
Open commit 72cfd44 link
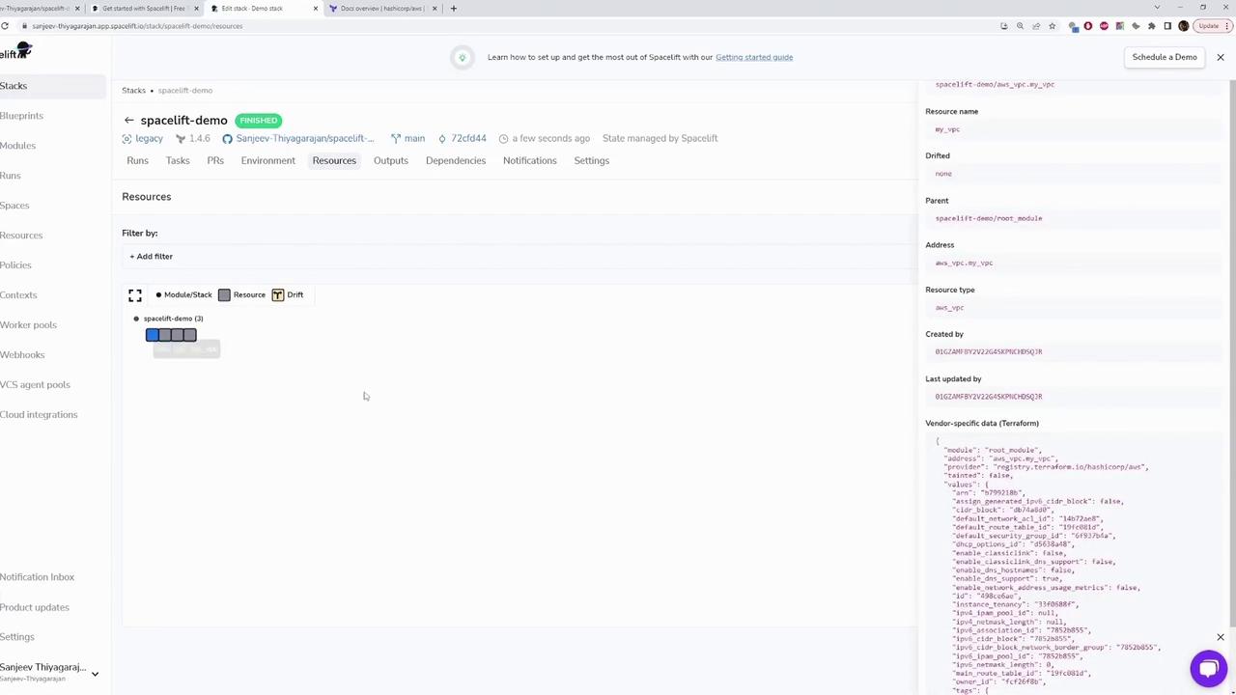468,139
